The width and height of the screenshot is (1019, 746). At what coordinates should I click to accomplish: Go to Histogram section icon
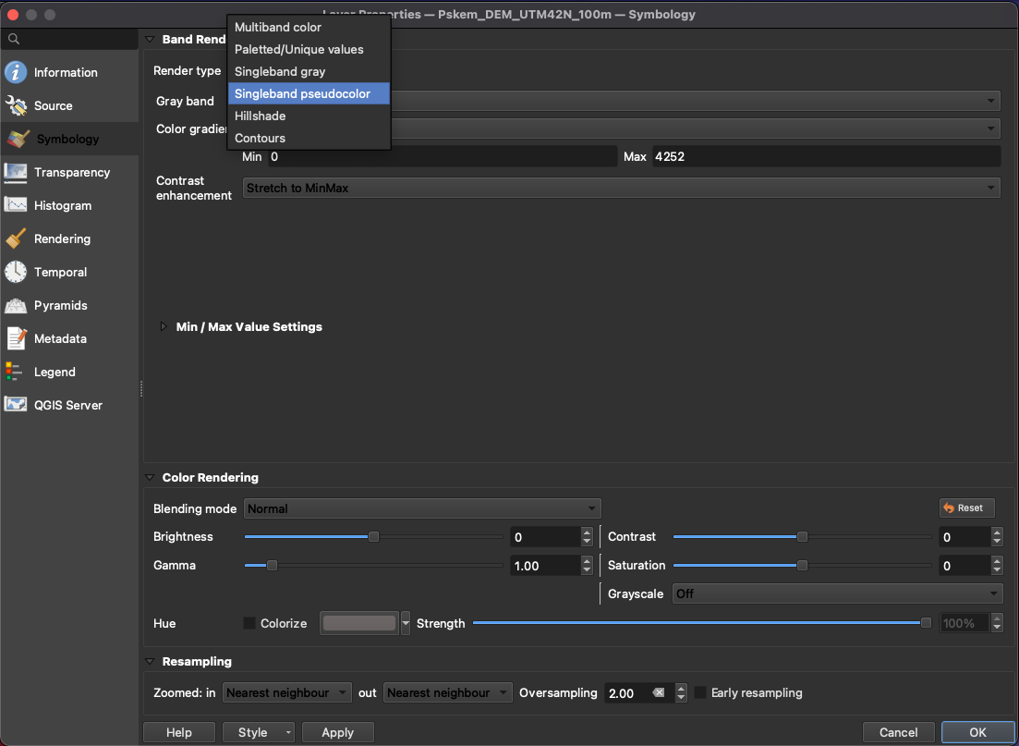(16, 205)
